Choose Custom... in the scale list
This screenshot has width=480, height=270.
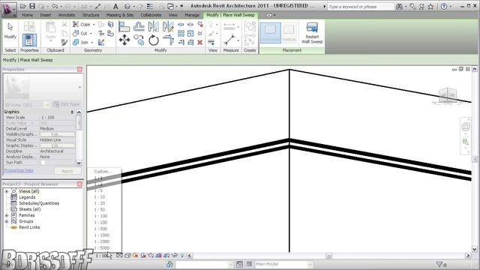[103, 172]
